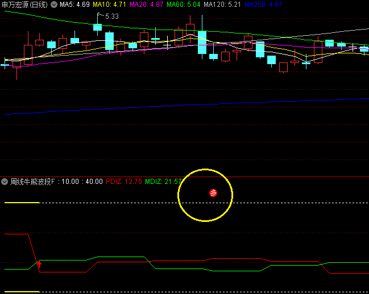The height and width of the screenshot is (294, 369).
Task: Click the MA60: 5.04 label
Action: [184, 5]
